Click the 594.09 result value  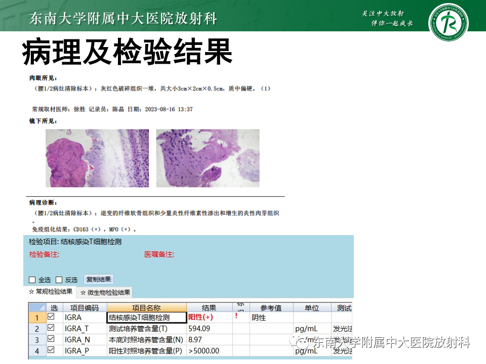199,329
